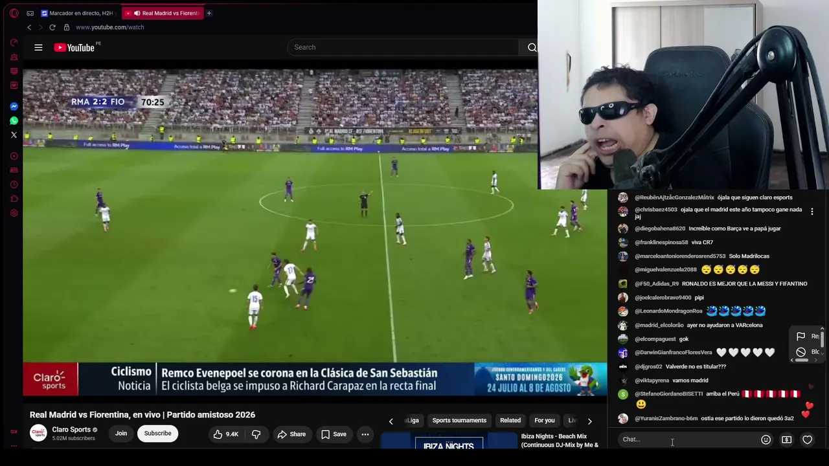This screenshot has width=829, height=466.
Task: Reload the YouTube page
Action: coord(52,27)
